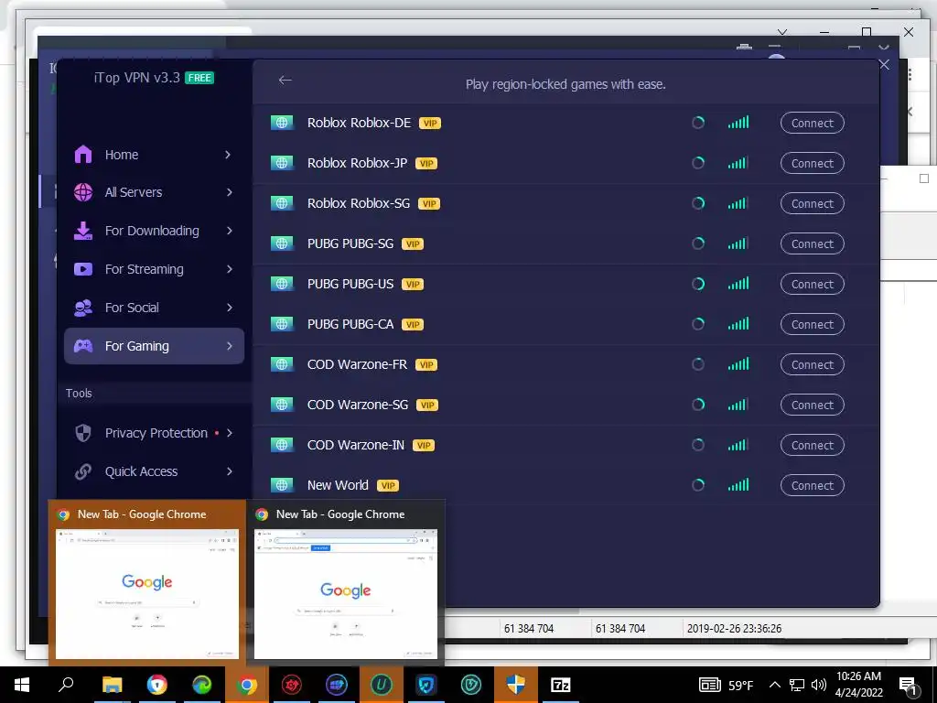Click the For Streaming play icon
The height and width of the screenshot is (703, 937).
83,269
